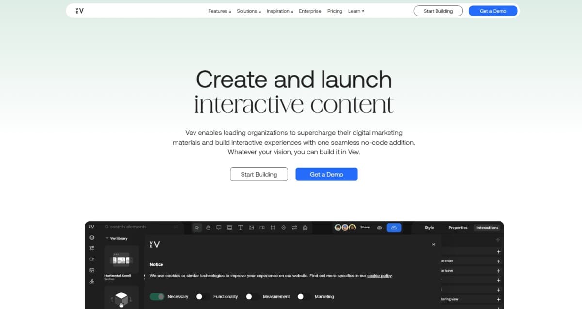Select the pointer cursor tool in editor toolbar
This screenshot has height=309, width=582.
(197, 228)
